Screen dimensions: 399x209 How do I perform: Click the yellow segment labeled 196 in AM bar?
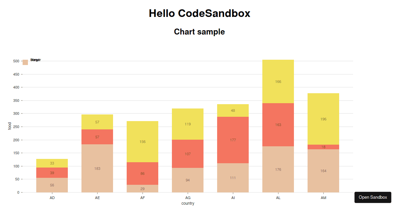[323, 119]
